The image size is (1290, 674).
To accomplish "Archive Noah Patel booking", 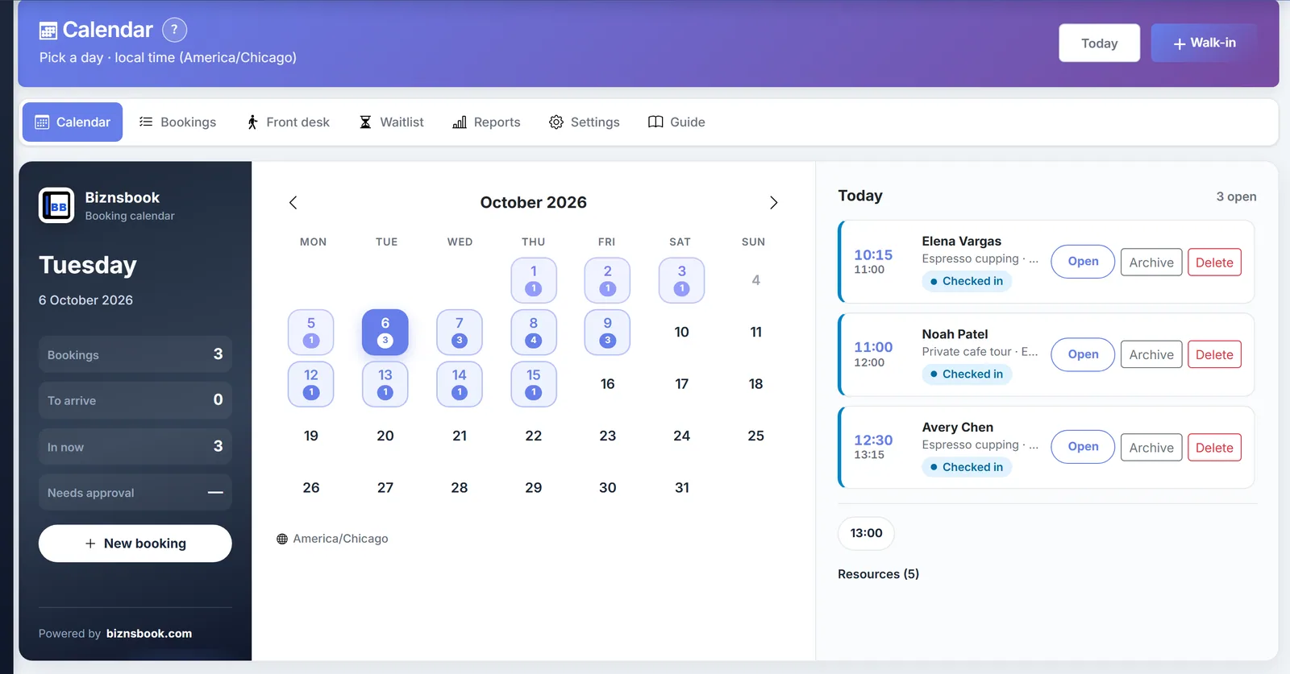I will 1151,354.
